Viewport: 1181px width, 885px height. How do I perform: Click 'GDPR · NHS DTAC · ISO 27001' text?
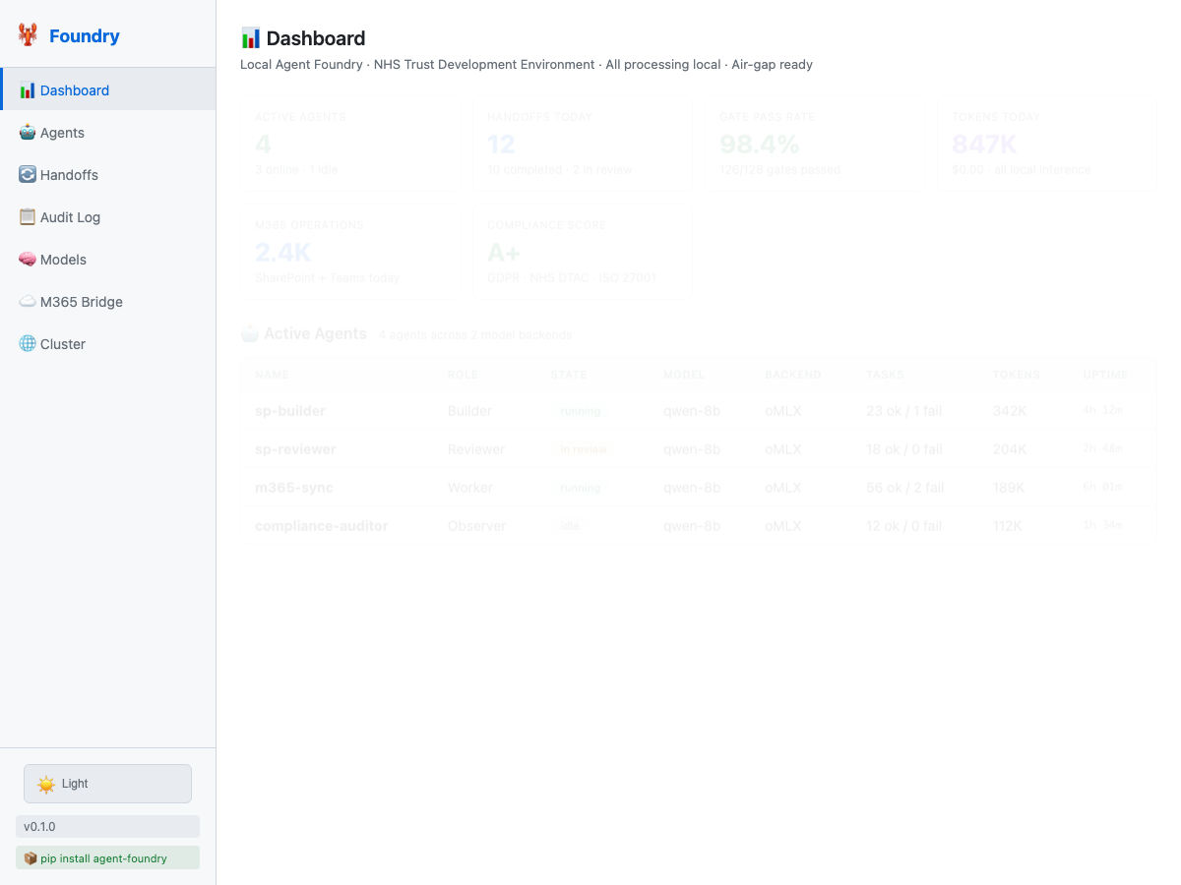point(572,278)
